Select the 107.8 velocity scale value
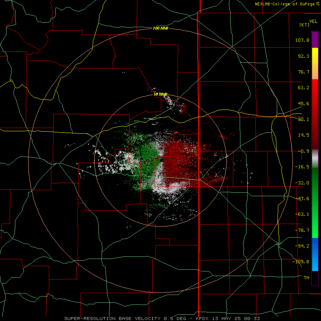The width and height of the screenshot is (321, 321). 302,40
